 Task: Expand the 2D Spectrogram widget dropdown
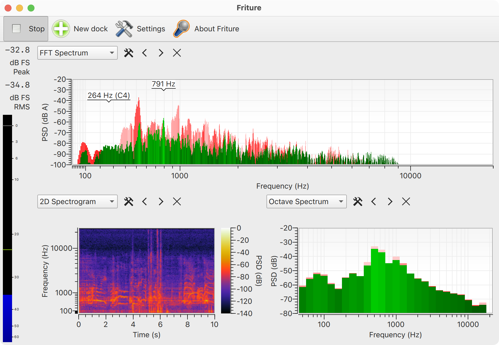[x=78, y=201]
